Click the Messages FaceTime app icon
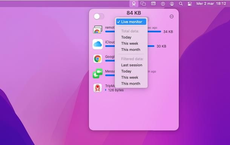The height and width of the screenshot is (145, 230). [x=98, y=73]
